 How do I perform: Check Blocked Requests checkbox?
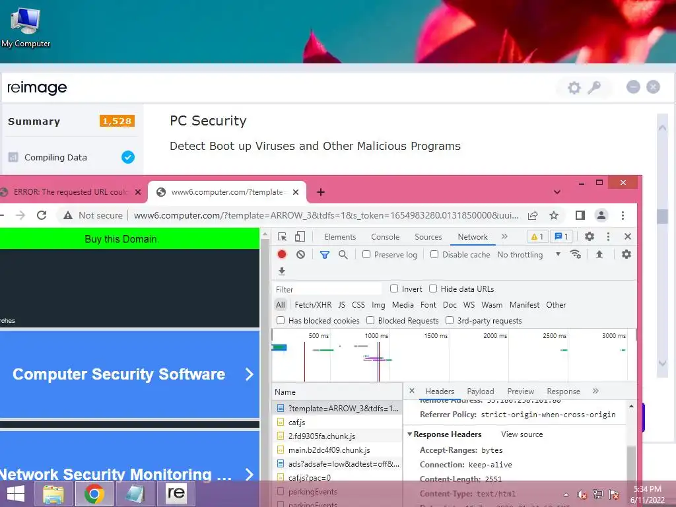coord(370,320)
